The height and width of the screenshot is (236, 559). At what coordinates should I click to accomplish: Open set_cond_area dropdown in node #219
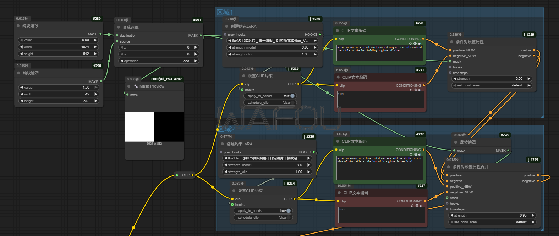point(492,85)
